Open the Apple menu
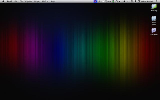Screen dimensions: 160x100 pyautogui.click(x=3, y=1)
